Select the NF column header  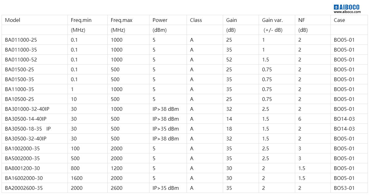(301, 20)
